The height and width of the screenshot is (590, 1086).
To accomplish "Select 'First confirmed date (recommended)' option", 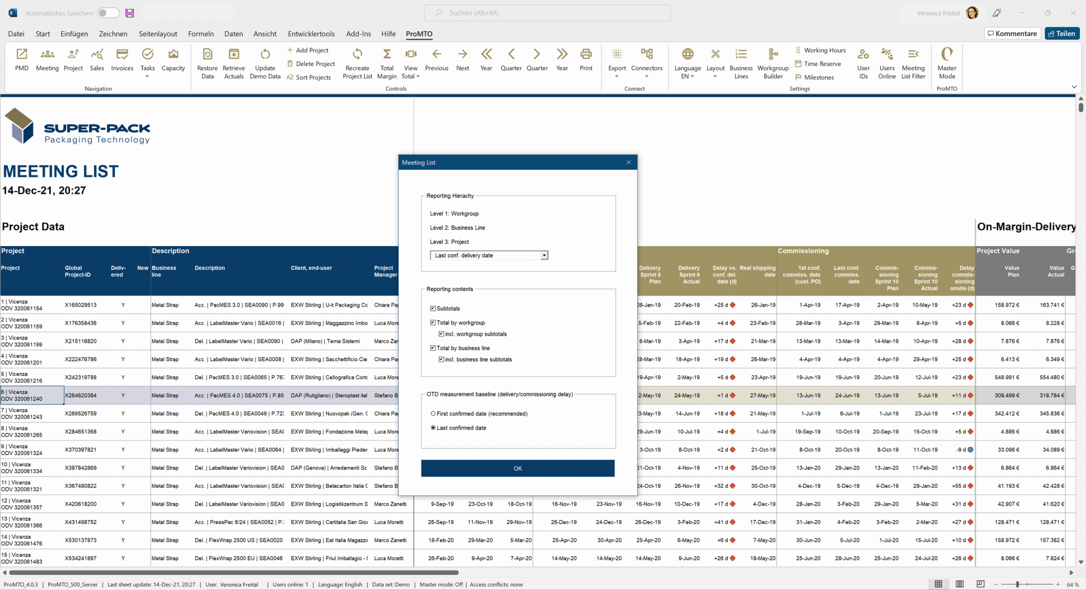I will click(x=433, y=413).
